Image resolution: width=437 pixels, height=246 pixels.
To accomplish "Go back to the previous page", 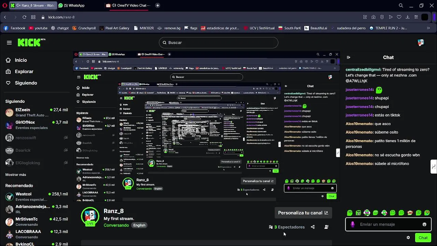I will (x=5, y=17).
